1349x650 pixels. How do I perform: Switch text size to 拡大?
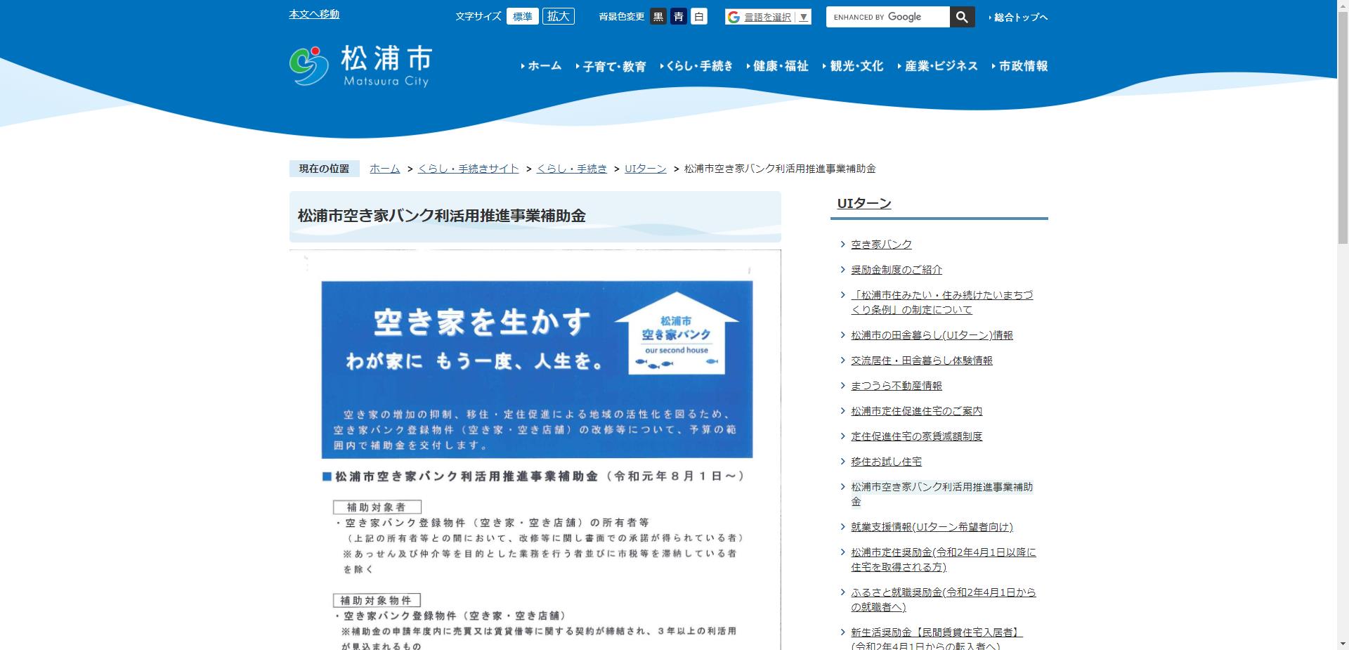point(558,16)
